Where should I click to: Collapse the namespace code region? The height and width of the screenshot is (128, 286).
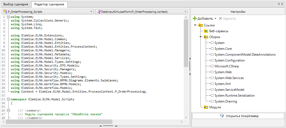[x=9, y=99]
